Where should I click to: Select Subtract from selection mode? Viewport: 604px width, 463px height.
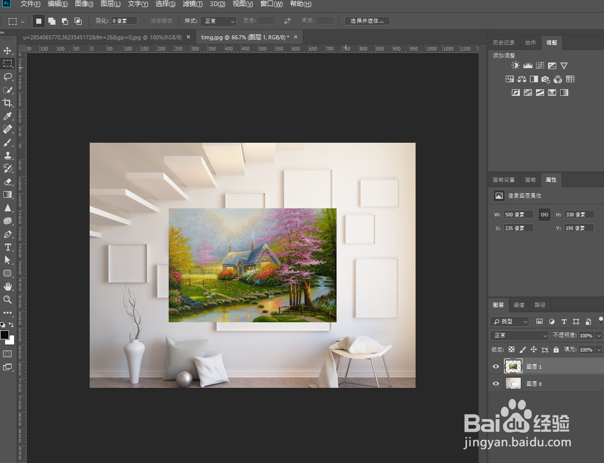click(64, 21)
